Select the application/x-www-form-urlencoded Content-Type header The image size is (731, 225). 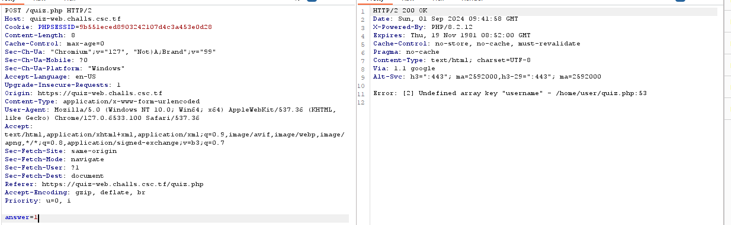(102, 102)
